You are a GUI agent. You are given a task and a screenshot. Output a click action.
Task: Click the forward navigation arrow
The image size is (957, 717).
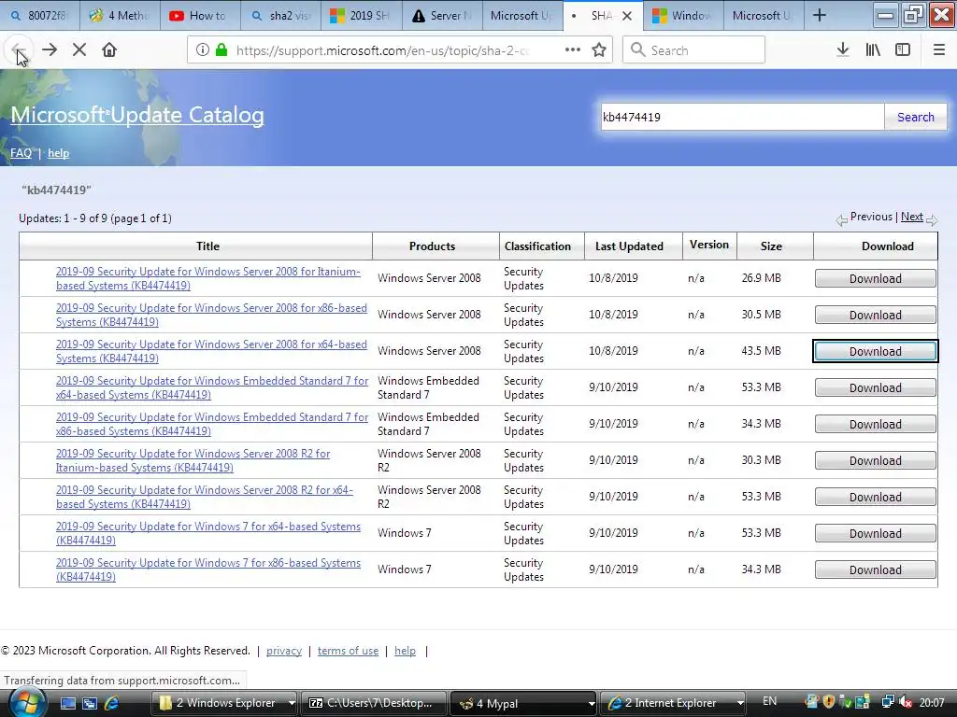click(50, 50)
